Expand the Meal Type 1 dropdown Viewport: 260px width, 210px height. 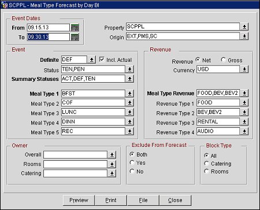[x=129, y=94]
